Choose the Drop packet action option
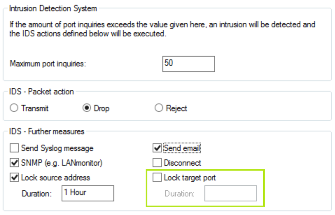This screenshot has width=335, height=215. pos(86,108)
